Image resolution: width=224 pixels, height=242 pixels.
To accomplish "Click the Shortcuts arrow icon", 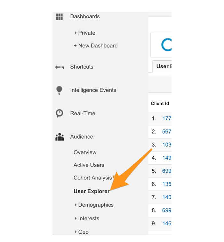I will click(x=59, y=67).
